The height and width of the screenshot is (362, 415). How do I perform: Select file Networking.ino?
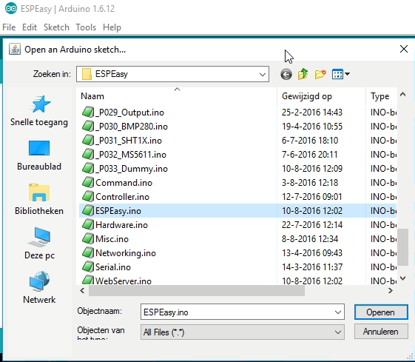[126, 253]
